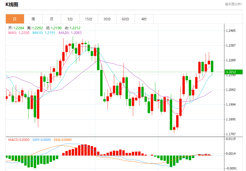Open the 15分 interval tab
246x171 pixels.
click(x=89, y=19)
